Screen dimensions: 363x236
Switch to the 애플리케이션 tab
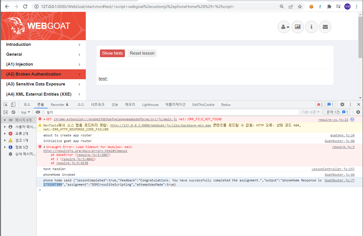(175, 104)
